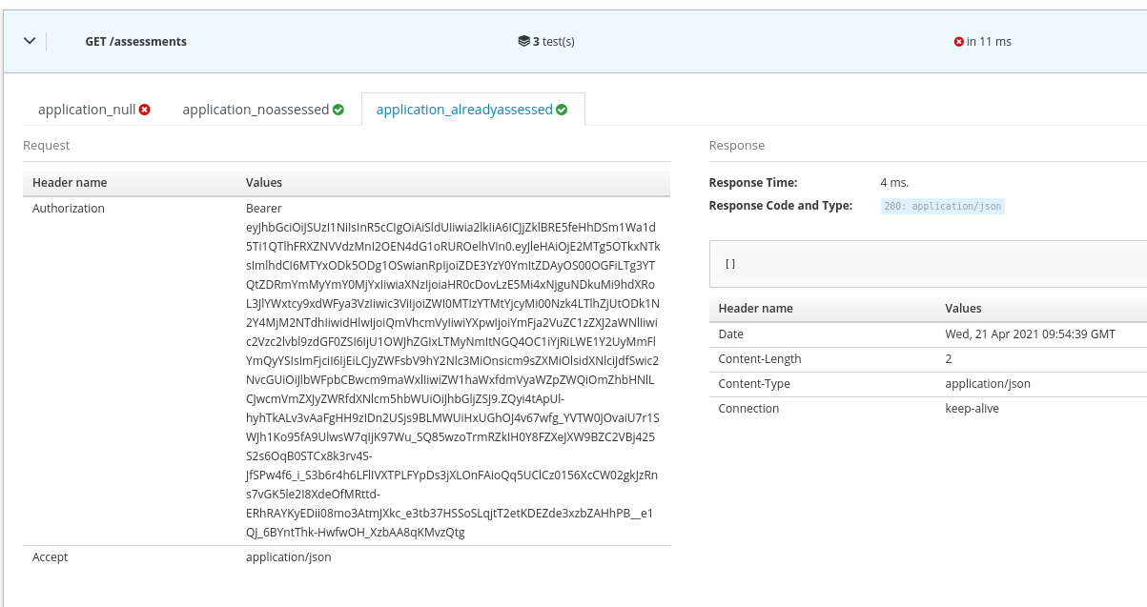Click the stacked layers icon beside 3 test(s)
Viewport: 1147px width, 607px height.
pyautogui.click(x=523, y=41)
